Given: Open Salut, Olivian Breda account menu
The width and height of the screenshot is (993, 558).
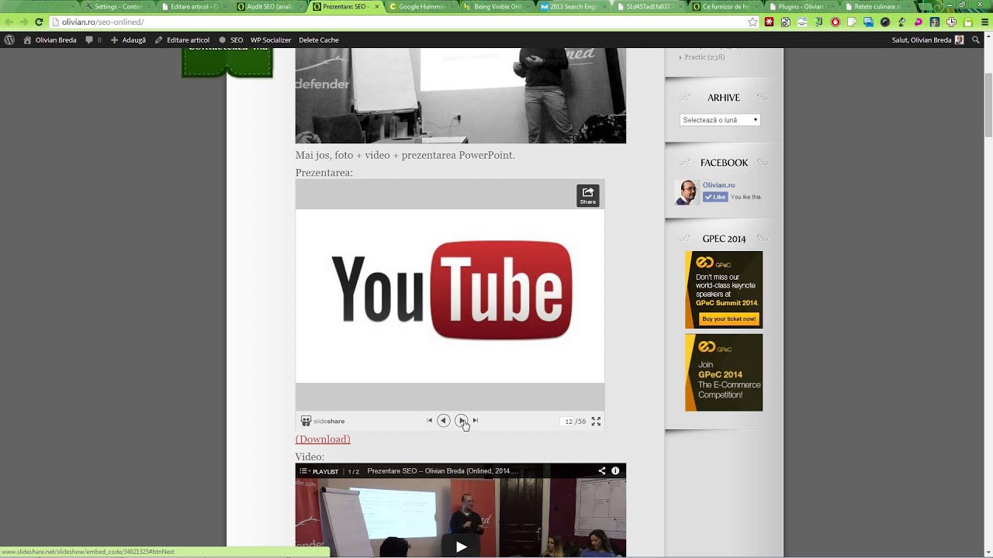Looking at the screenshot, I should (928, 40).
